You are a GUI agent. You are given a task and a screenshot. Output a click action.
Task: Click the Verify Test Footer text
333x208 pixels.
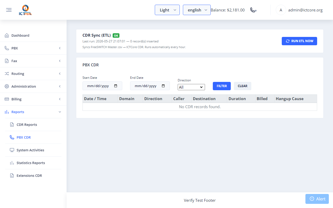click(x=200, y=200)
